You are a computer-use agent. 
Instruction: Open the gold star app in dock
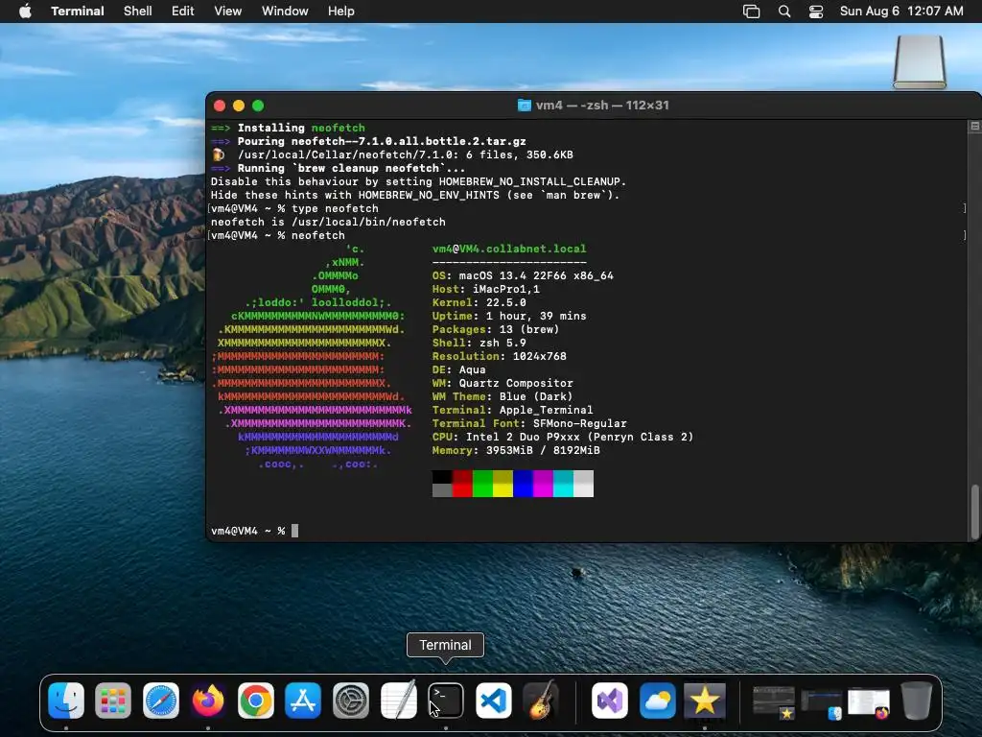point(705,700)
